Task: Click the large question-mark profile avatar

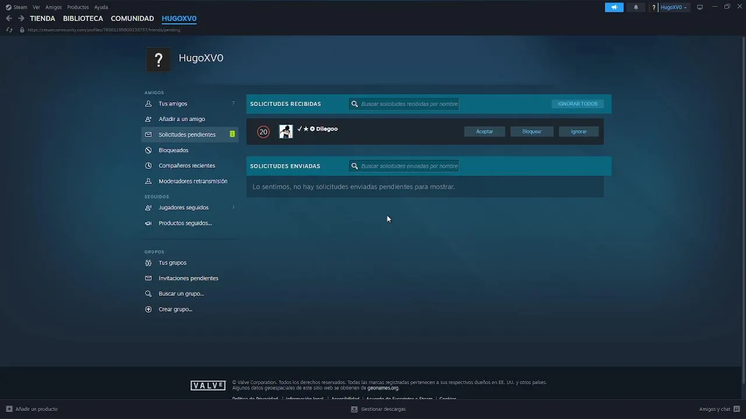Action: pos(159,59)
